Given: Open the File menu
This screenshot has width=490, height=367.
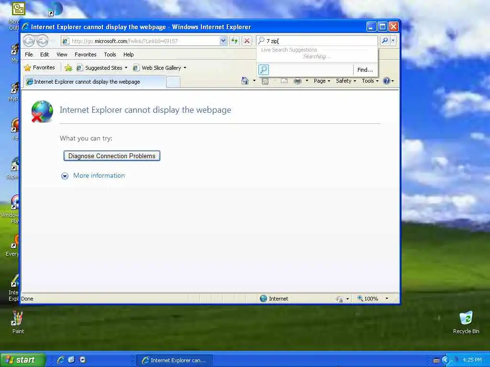Looking at the screenshot, I should [29, 54].
